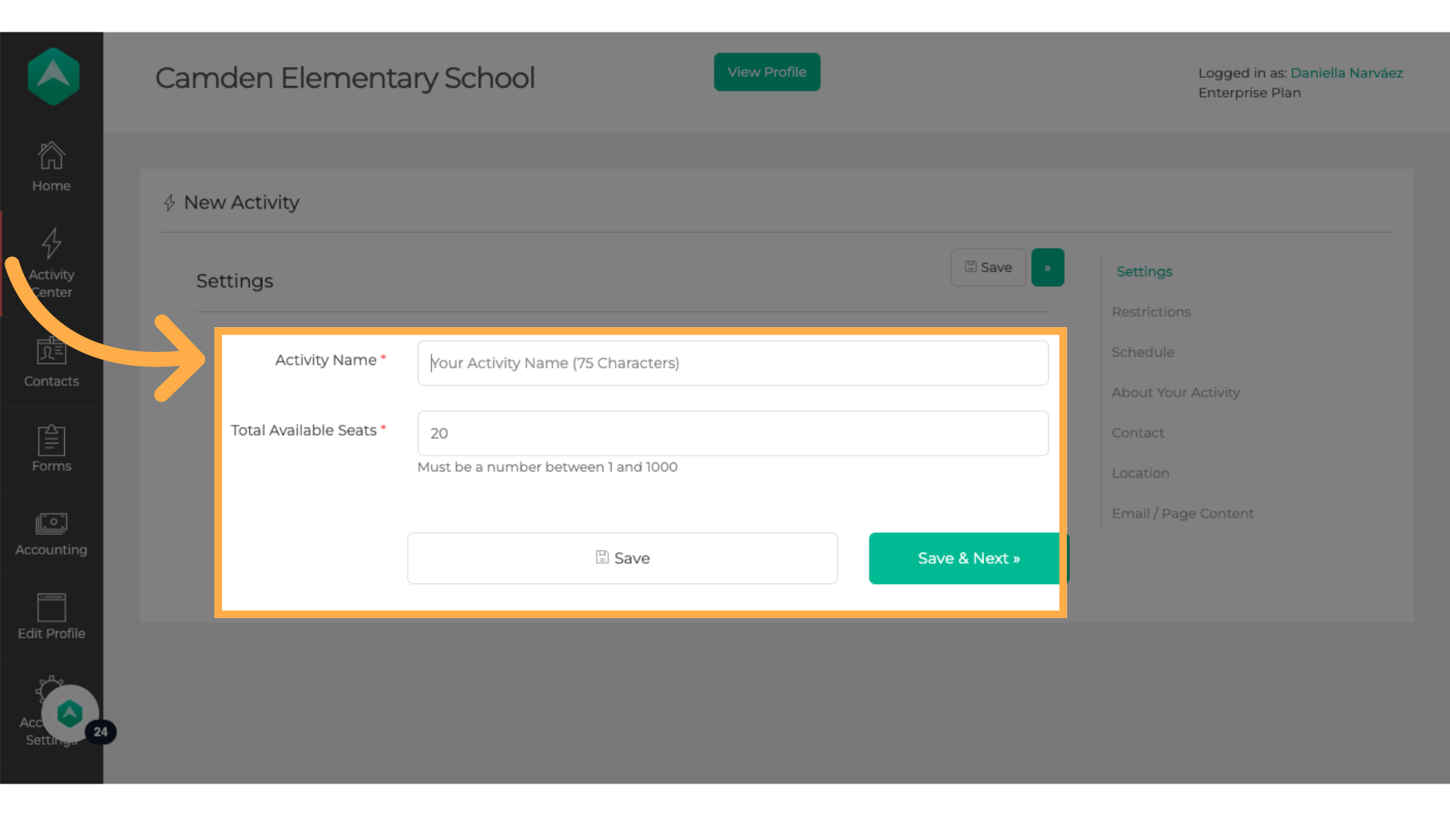Select Email / Page Content step

tap(1182, 514)
